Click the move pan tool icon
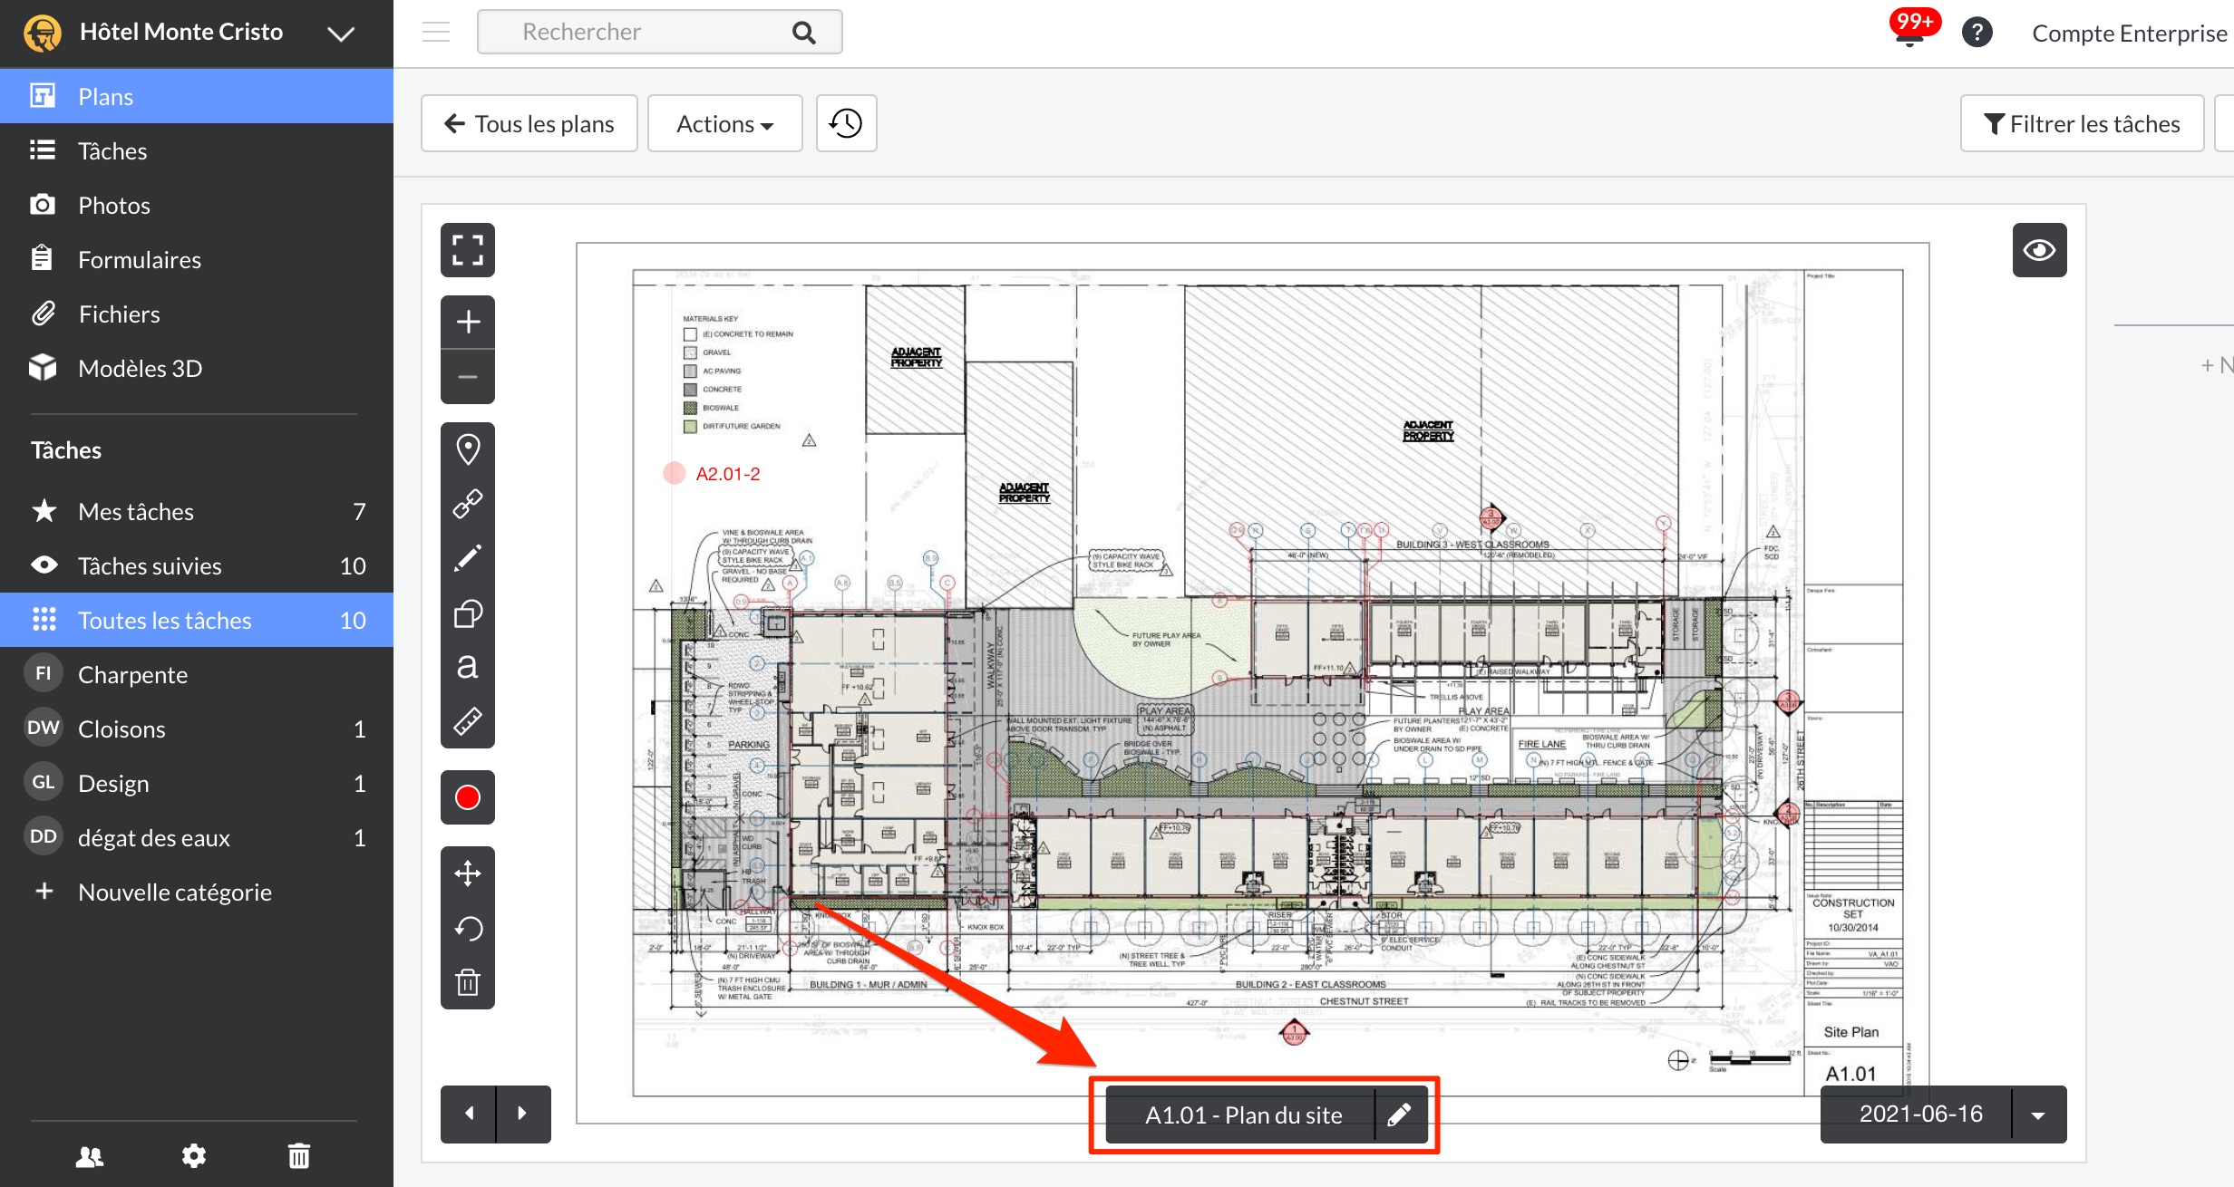The image size is (2234, 1187). click(468, 873)
